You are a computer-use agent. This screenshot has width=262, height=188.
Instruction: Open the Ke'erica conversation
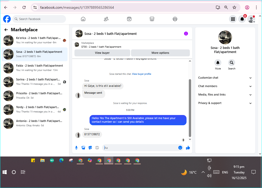[35, 40]
